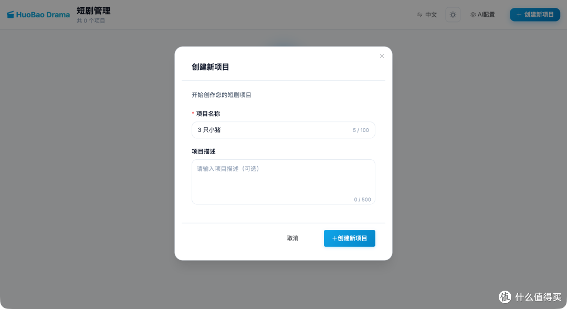Click the 开始创作您的短剧项目 subtitle text

(x=222, y=95)
